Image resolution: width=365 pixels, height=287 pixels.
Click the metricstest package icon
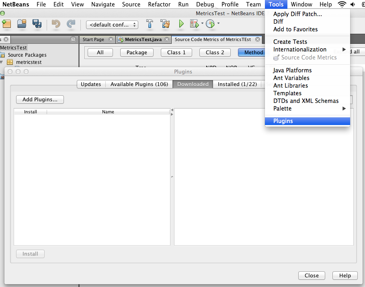(10, 62)
